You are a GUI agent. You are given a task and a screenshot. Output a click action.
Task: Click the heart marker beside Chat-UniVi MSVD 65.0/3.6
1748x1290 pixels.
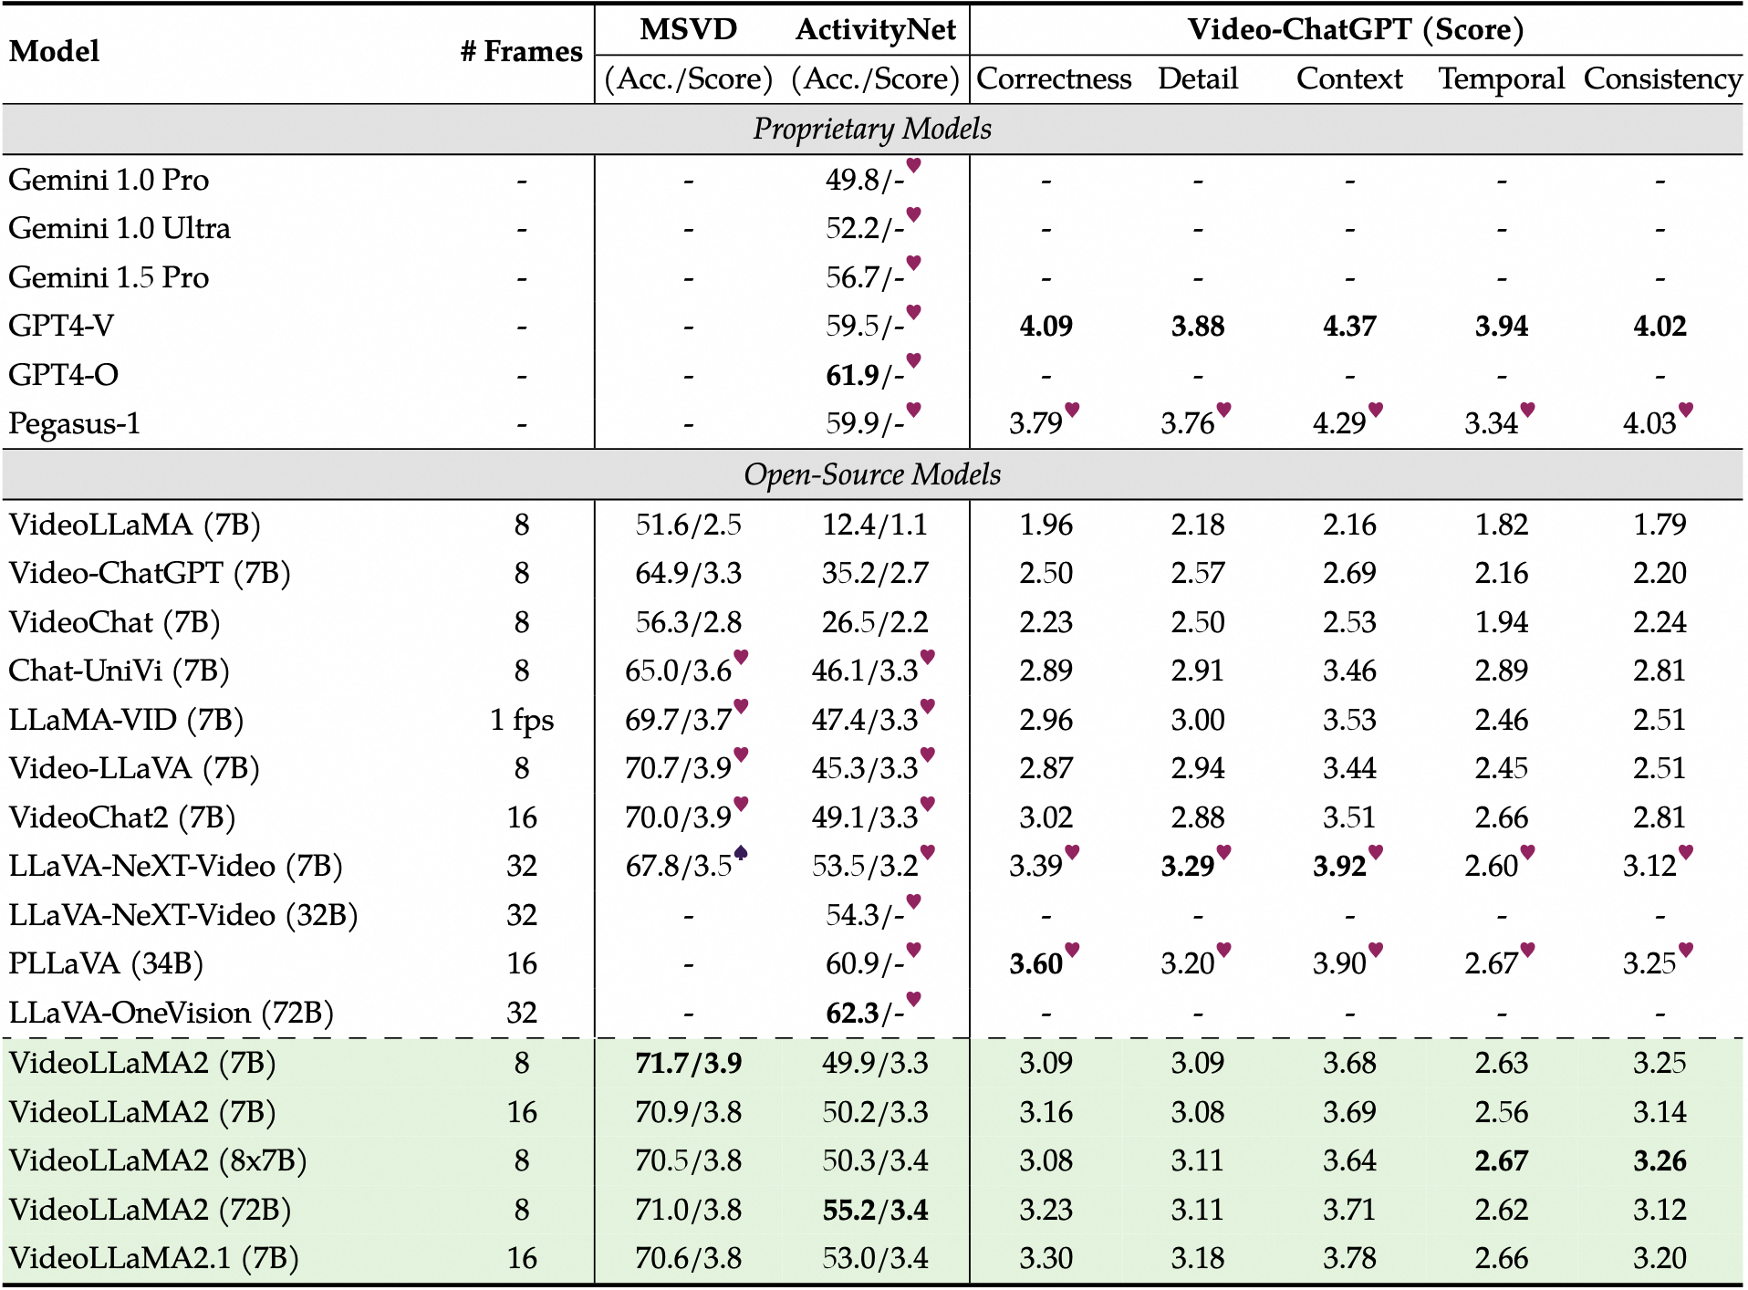[x=741, y=657]
